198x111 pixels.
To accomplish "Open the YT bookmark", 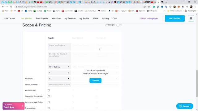I will (x=20, y=11).
